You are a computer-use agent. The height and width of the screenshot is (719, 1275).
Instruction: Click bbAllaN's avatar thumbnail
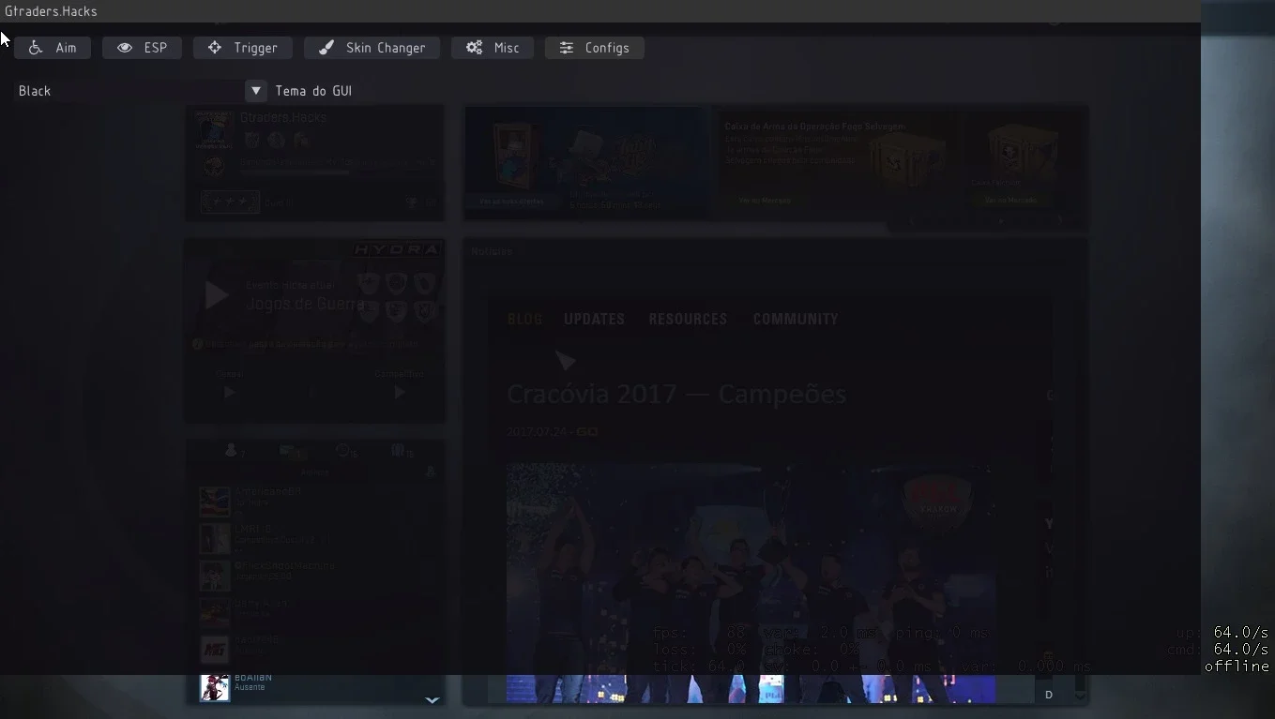pos(215,686)
